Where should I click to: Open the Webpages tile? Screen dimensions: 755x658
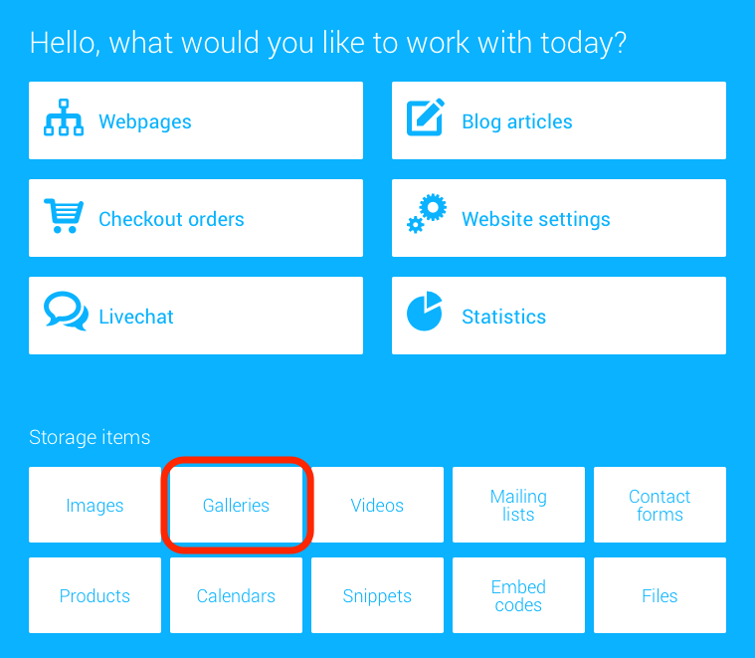(x=196, y=120)
